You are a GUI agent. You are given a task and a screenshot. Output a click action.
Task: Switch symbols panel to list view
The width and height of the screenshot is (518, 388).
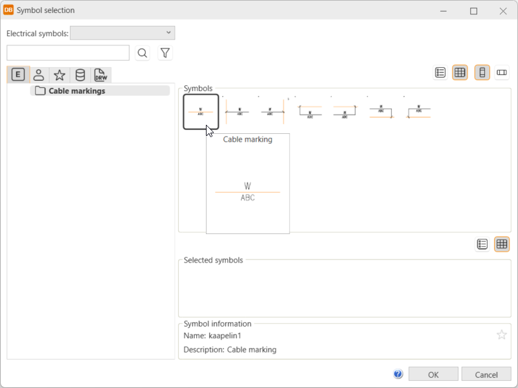click(440, 72)
